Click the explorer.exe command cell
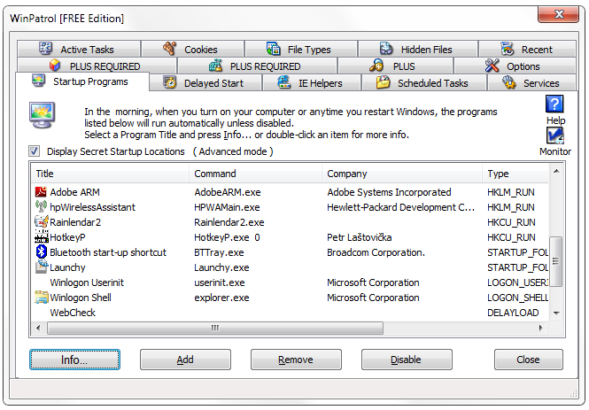Screen dimensions: 589x410 click(x=221, y=298)
